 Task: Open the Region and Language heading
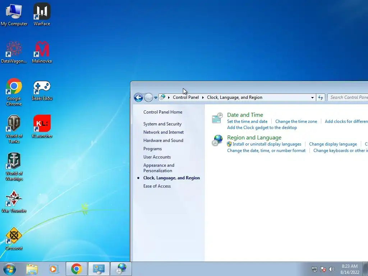(254, 138)
